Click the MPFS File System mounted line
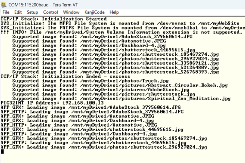The width and height of the screenshot is (245, 163). [x=120, y=23]
